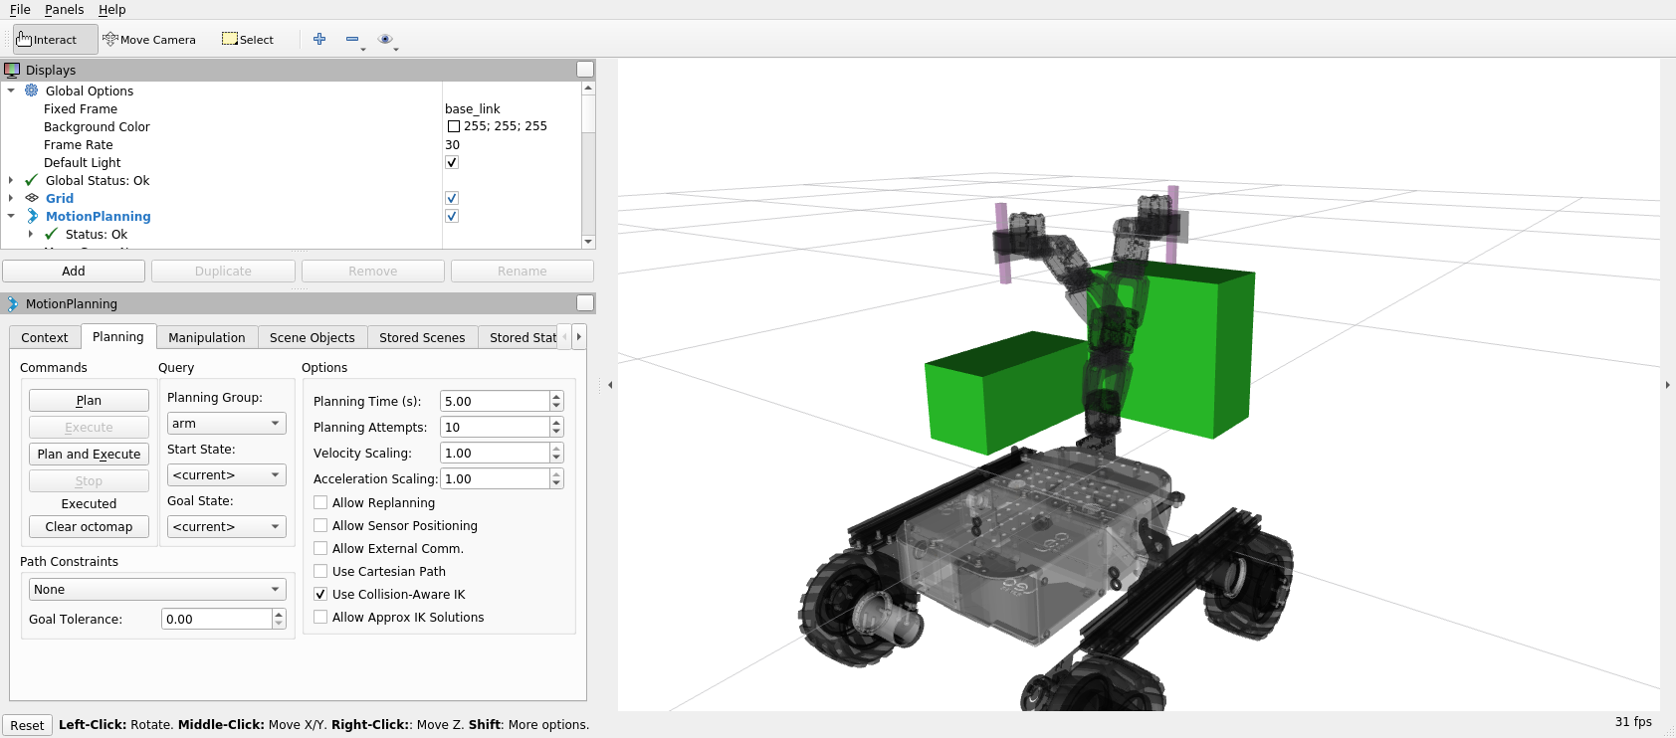
Task: Choose the Select tool
Action: tap(248, 40)
